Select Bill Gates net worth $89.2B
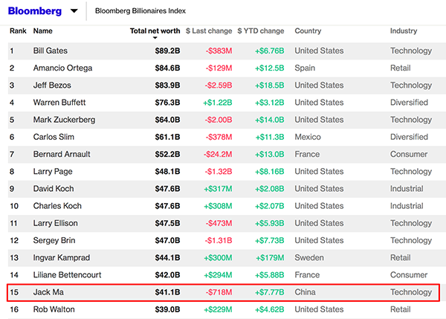The height and width of the screenshot is (319, 446). point(167,51)
